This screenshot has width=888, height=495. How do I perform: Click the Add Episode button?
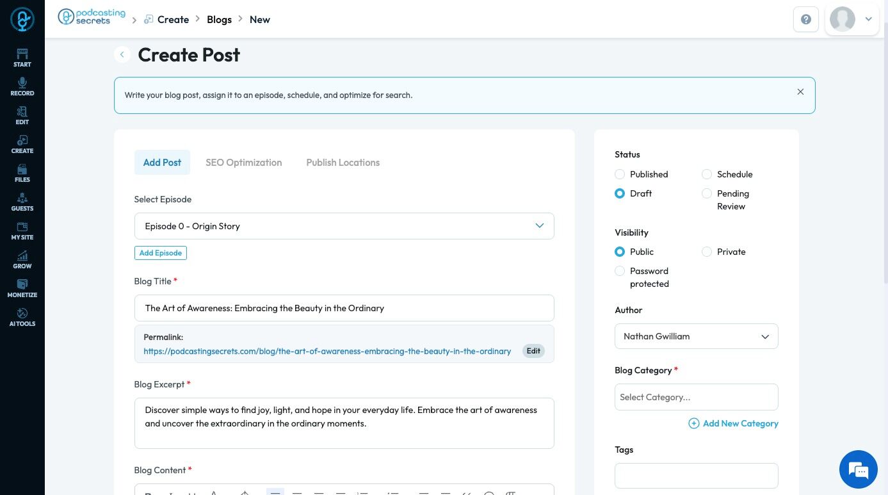click(x=160, y=253)
